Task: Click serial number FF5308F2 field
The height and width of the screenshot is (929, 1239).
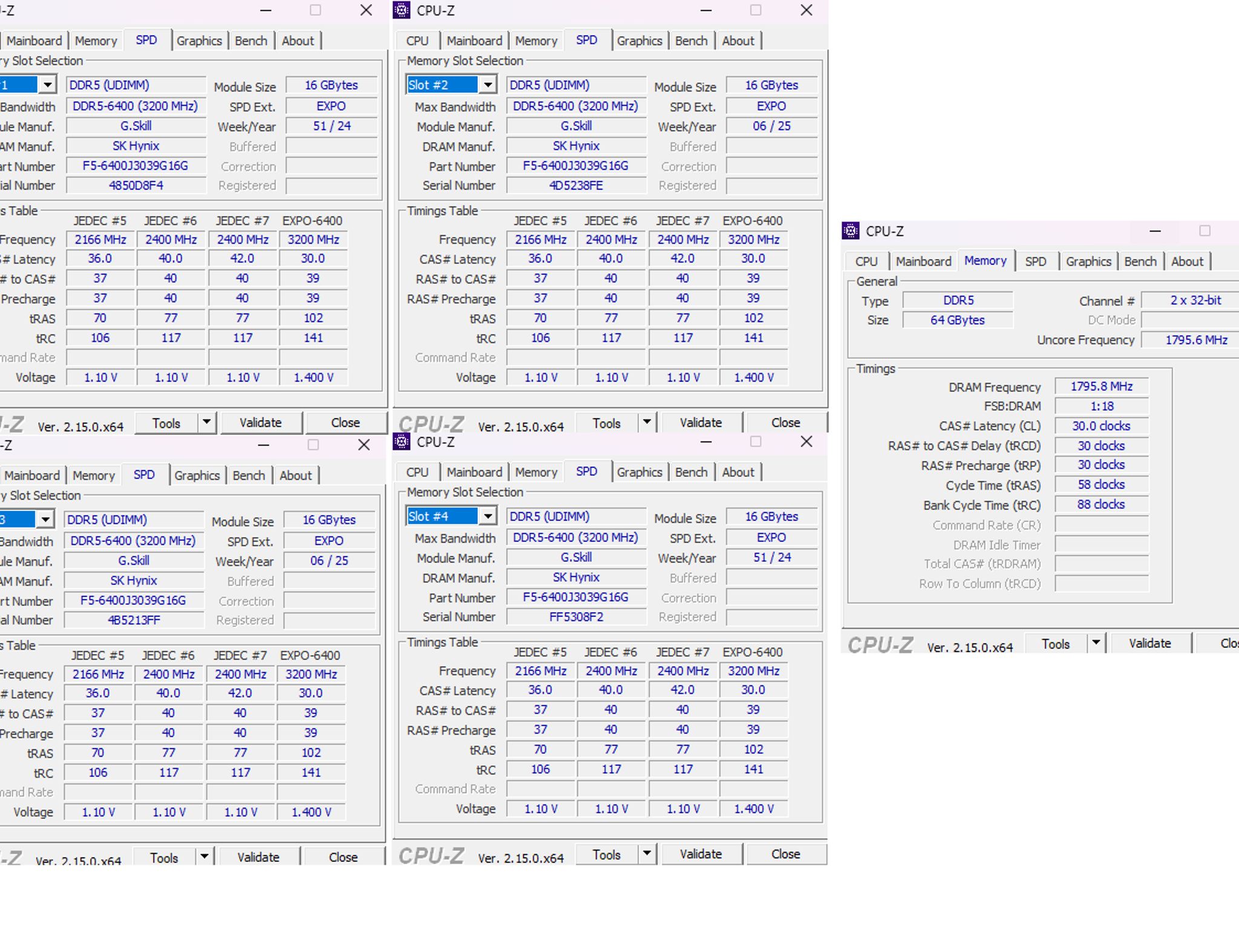Action: tap(576, 617)
